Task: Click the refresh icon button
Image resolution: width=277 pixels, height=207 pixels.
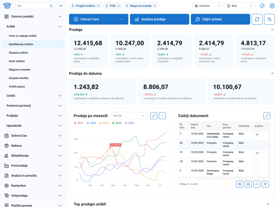Action: point(257,19)
